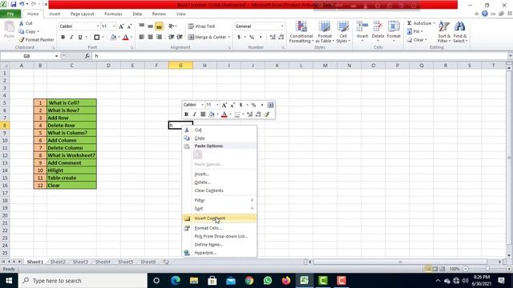The height and width of the screenshot is (288, 513).
Task: Switch to the Page Layout tab
Action: (x=82, y=14)
